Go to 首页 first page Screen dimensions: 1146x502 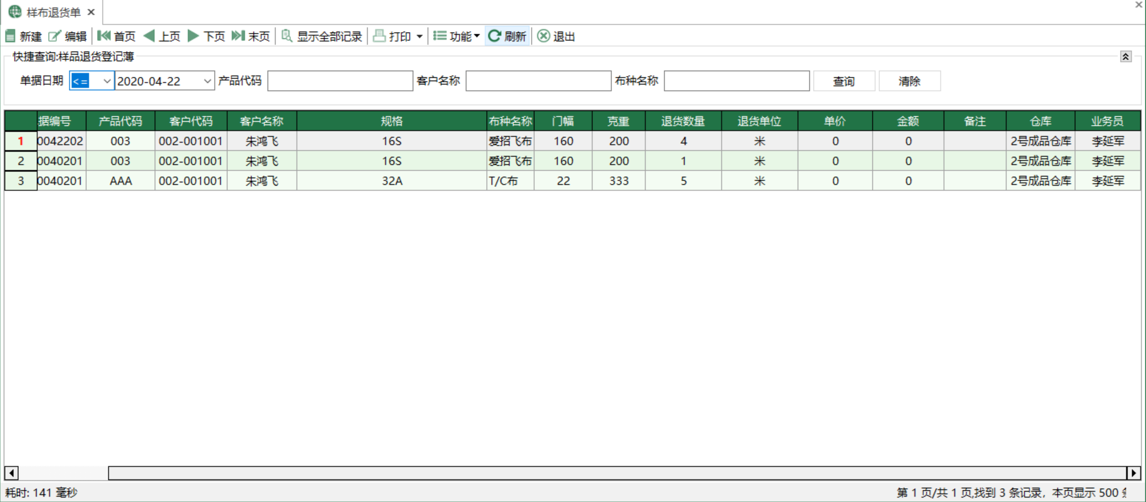tap(116, 36)
